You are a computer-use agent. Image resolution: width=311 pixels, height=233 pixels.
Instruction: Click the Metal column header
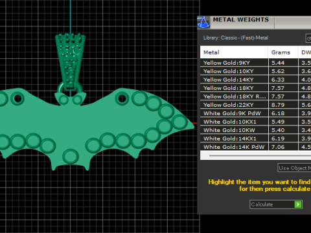[x=234, y=52]
